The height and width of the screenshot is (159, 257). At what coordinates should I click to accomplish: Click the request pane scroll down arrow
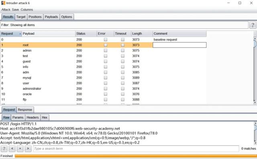click(x=255, y=143)
